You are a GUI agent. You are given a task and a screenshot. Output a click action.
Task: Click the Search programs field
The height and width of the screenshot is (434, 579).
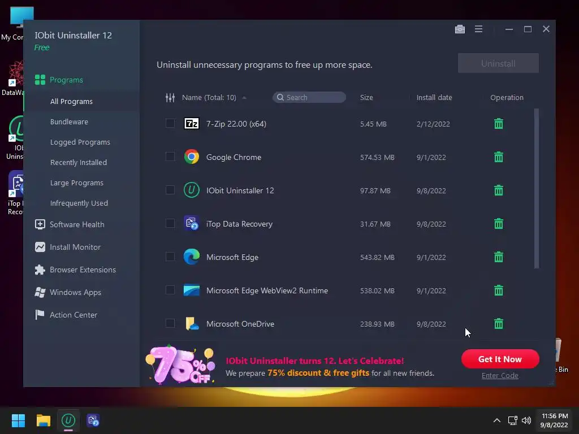tap(309, 97)
